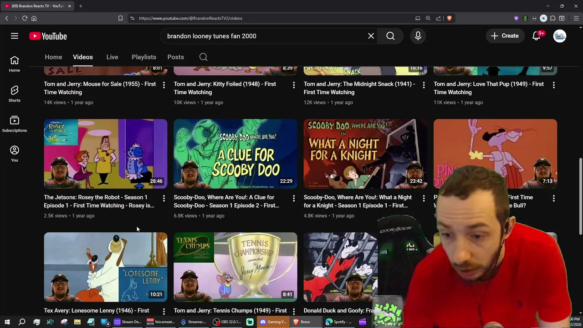Screen dimensions: 583x328
Task: Share this page via address bar icon
Action: point(438,18)
